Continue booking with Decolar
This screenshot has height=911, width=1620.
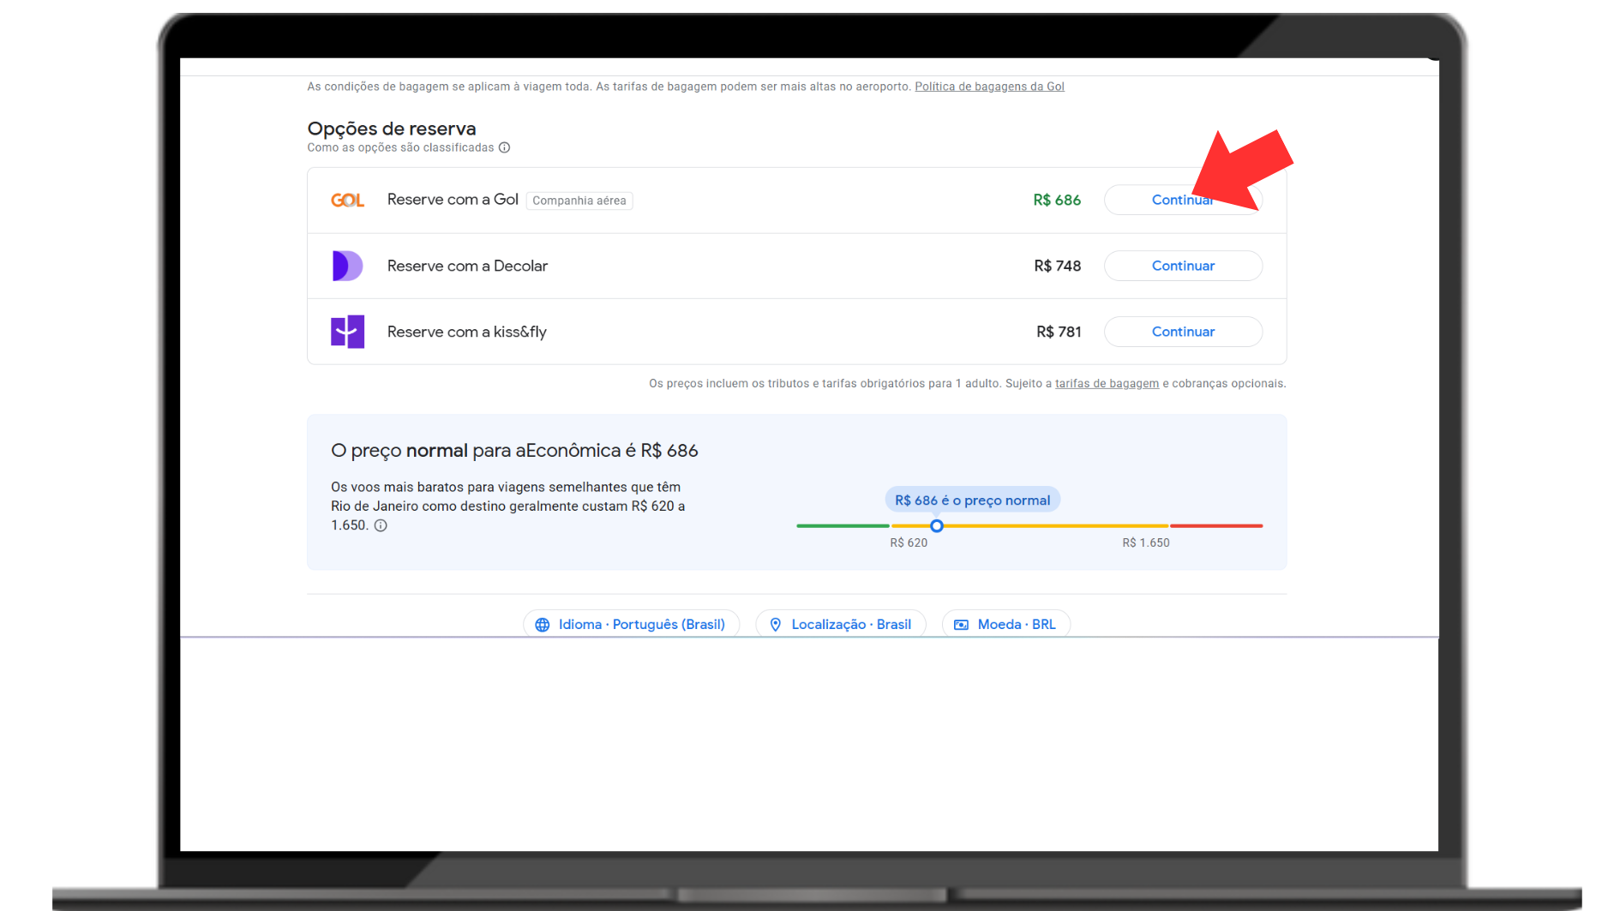pyautogui.click(x=1183, y=266)
